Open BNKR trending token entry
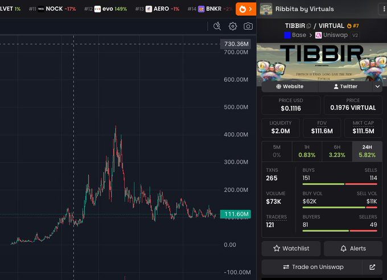The height and width of the screenshot is (280, 387). click(210, 9)
